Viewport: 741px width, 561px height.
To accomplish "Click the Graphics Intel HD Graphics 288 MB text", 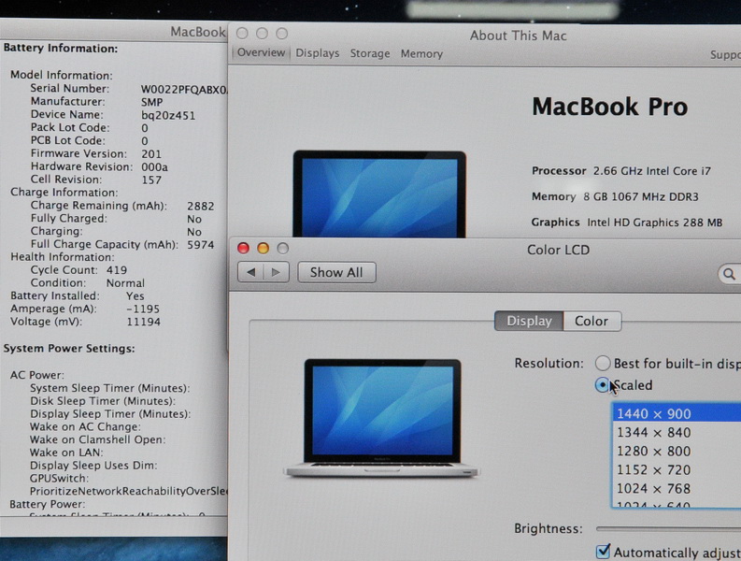I will (x=627, y=222).
